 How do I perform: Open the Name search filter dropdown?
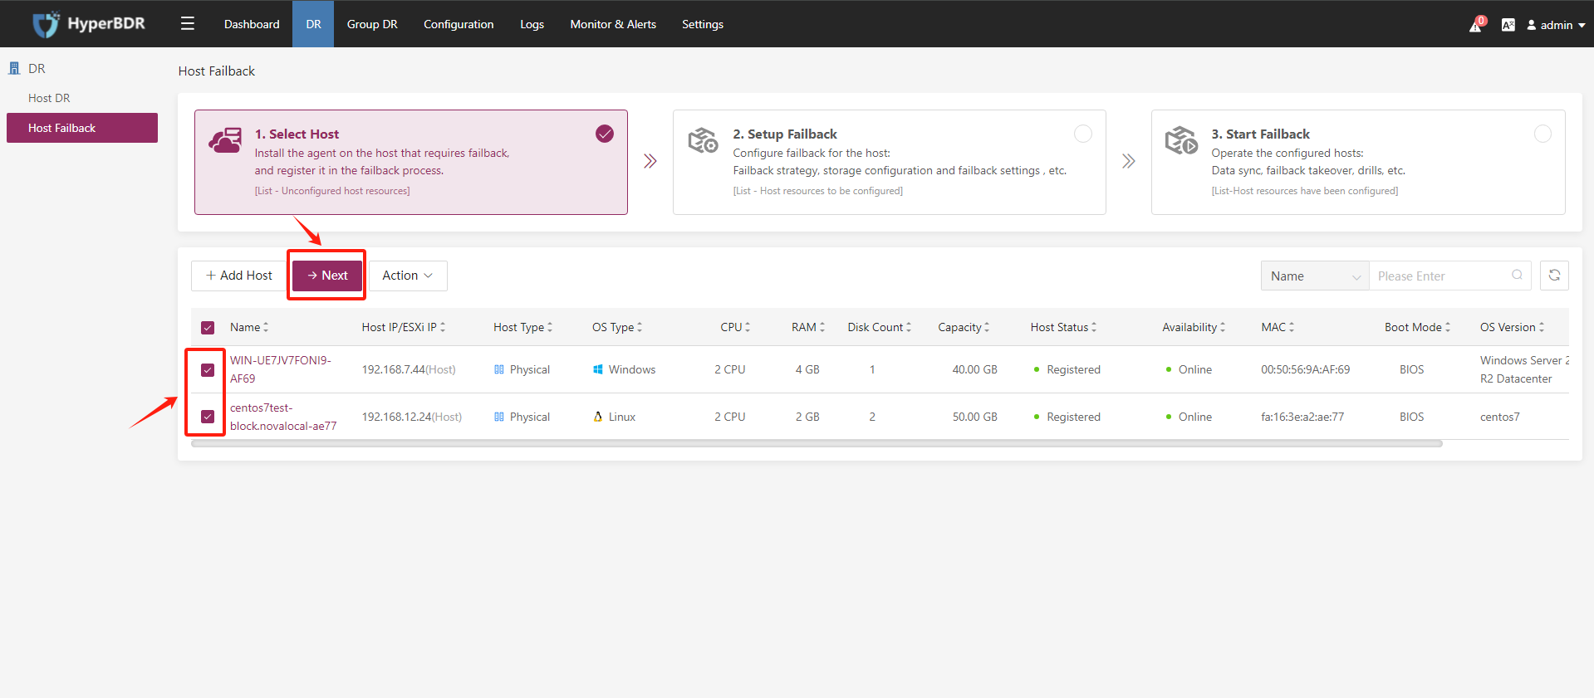click(1315, 276)
